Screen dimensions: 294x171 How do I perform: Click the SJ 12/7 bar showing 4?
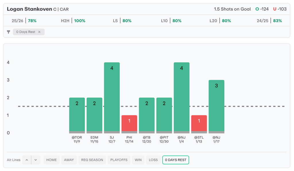coord(112,97)
